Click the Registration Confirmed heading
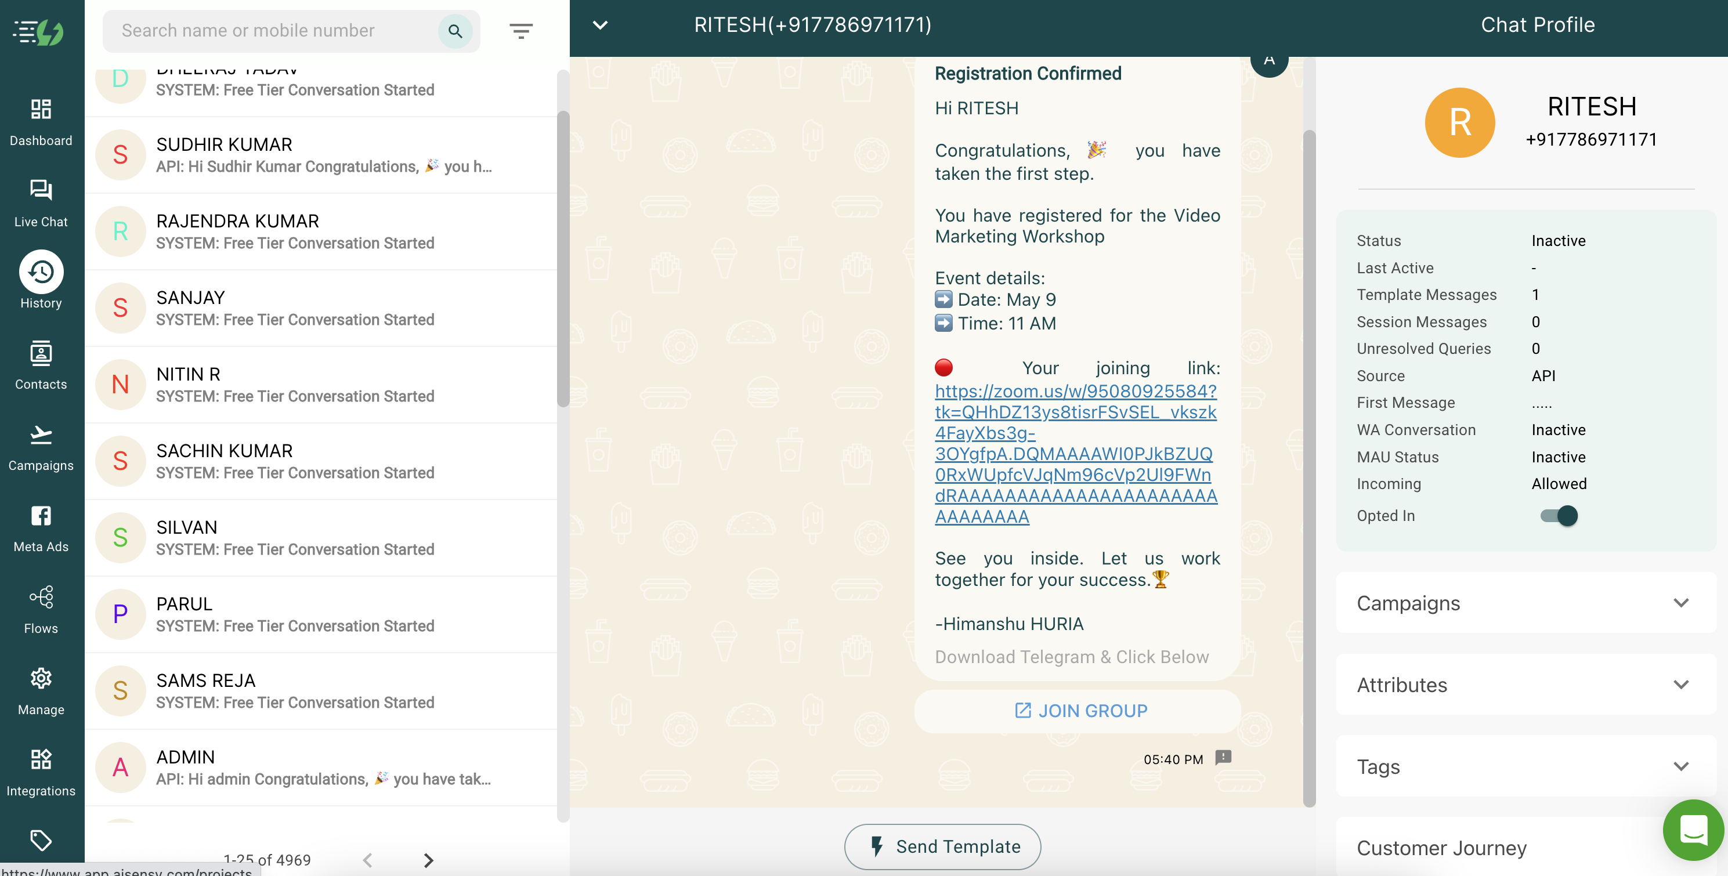Image resolution: width=1728 pixels, height=876 pixels. [x=1028, y=73]
